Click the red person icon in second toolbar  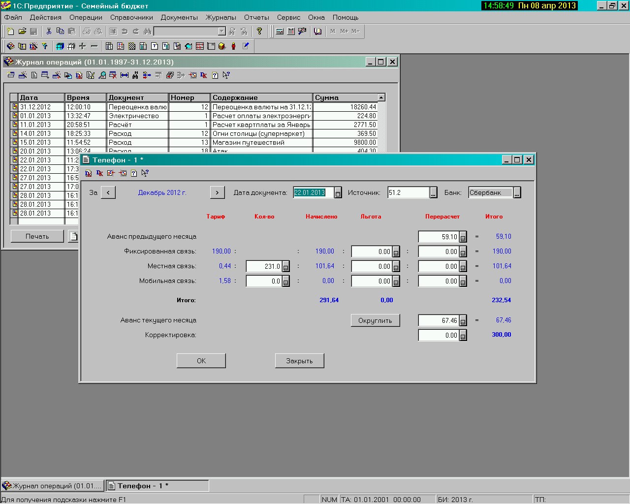pos(233,46)
